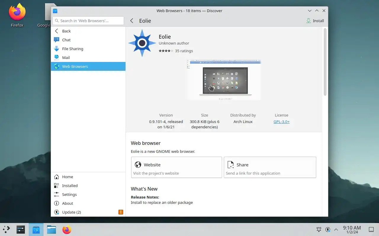This screenshot has height=236, width=379.
Task: Open the Chat category
Action: coord(88,40)
